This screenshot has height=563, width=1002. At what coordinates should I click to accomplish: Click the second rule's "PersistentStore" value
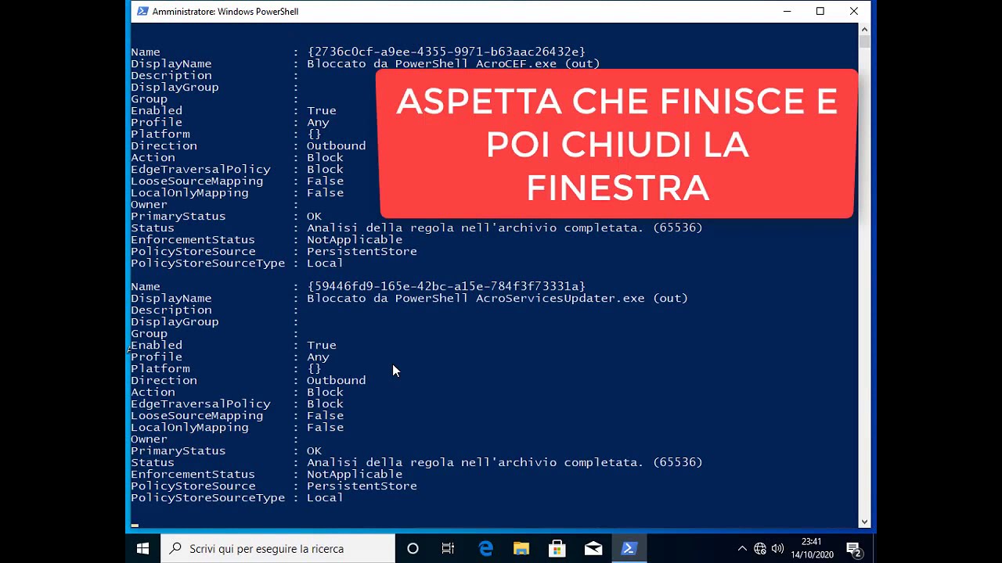(362, 486)
